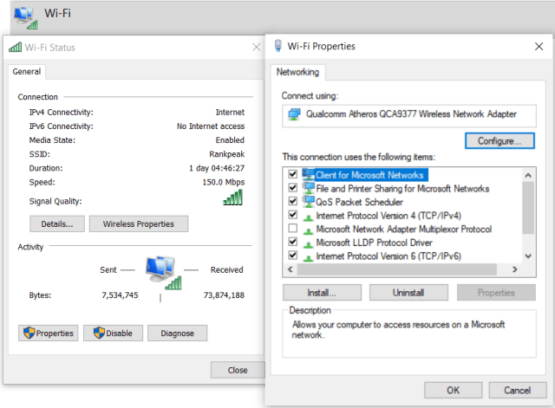The width and height of the screenshot is (555, 408).
Task: Click OK in Wi-Fi Properties
Action: [453, 390]
